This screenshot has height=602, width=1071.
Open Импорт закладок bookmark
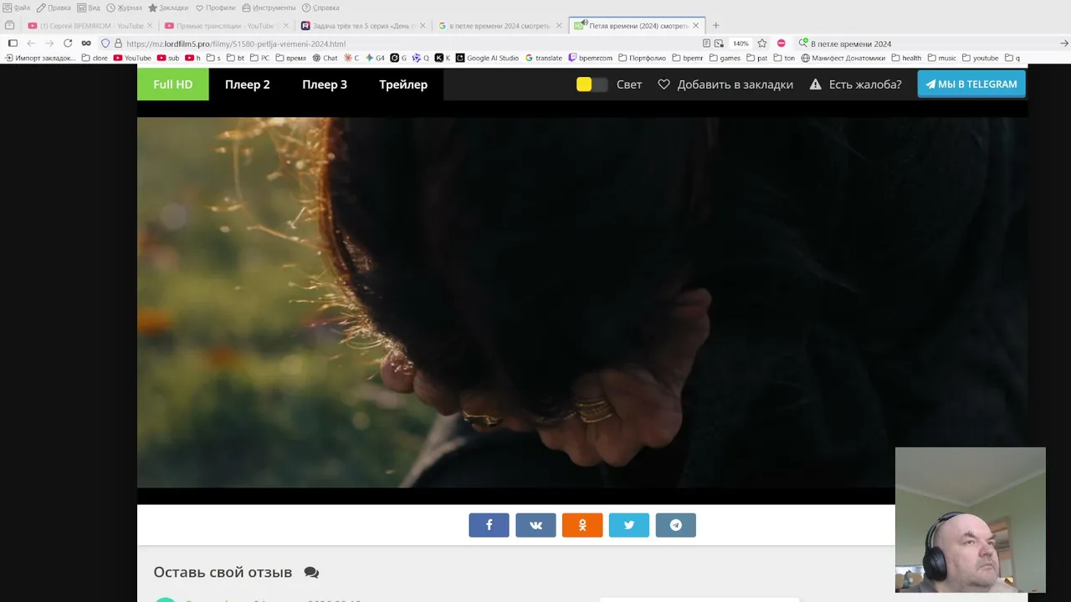coord(40,59)
